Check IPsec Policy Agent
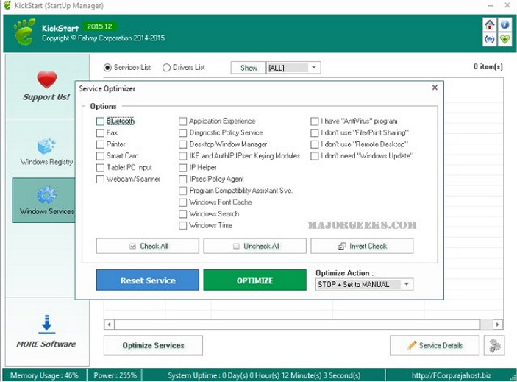The image size is (517, 382). (x=182, y=179)
